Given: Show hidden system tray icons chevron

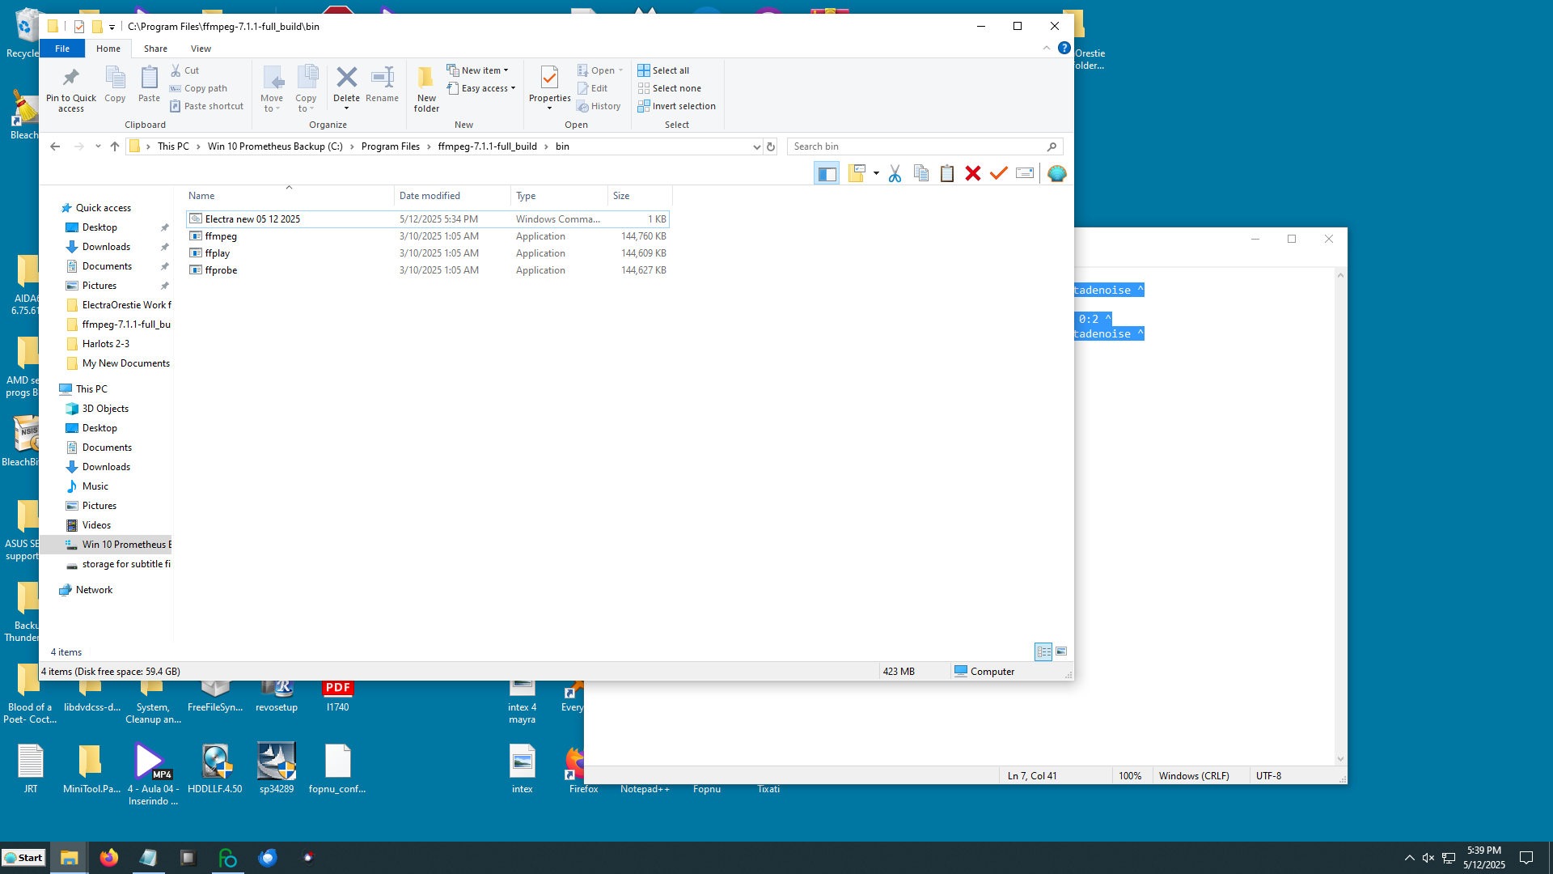Looking at the screenshot, I should [x=1409, y=858].
